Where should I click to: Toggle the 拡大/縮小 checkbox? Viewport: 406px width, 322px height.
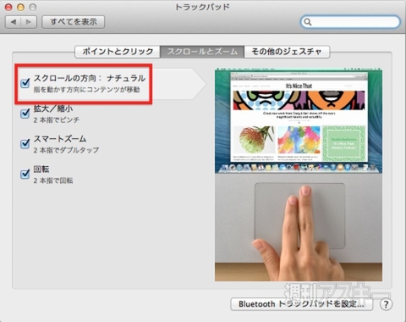pyautogui.click(x=25, y=114)
